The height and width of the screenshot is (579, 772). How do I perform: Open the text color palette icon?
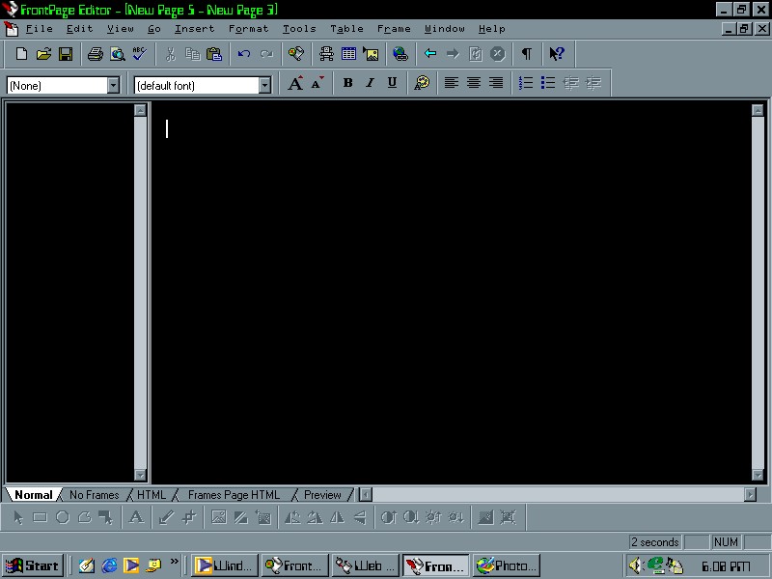tap(422, 83)
